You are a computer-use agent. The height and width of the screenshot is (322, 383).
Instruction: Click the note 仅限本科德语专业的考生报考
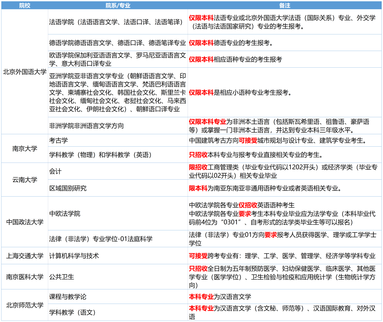point(284,43)
